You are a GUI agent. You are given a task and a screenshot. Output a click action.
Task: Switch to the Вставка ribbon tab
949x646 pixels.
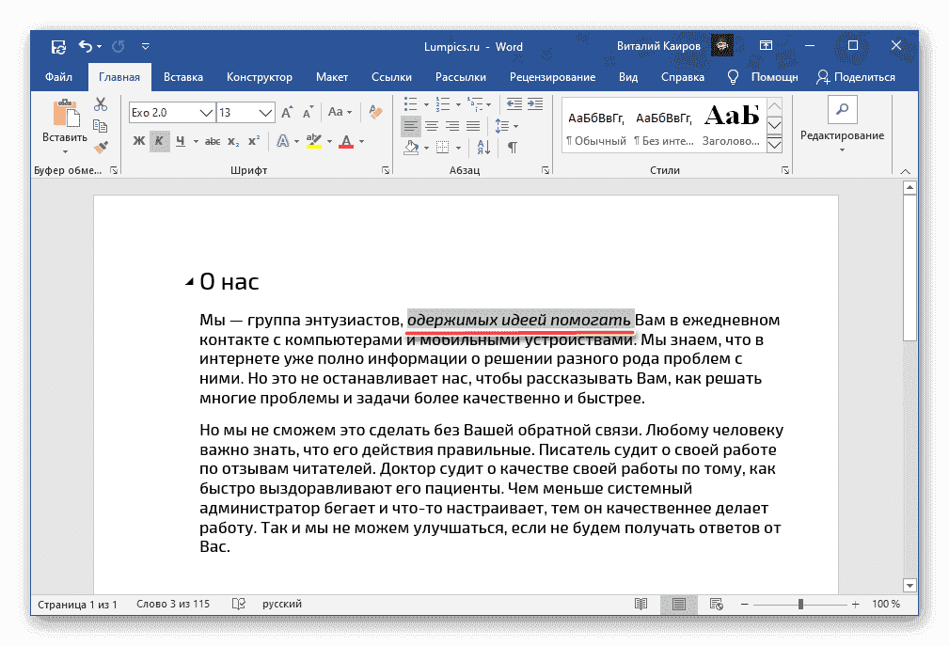[x=182, y=77]
